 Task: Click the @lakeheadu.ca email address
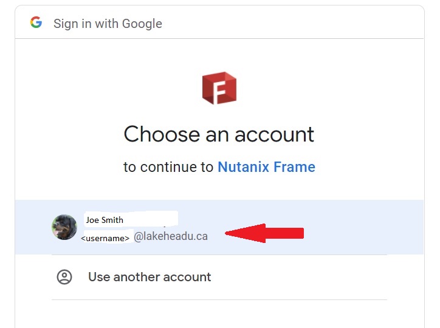coord(171,237)
